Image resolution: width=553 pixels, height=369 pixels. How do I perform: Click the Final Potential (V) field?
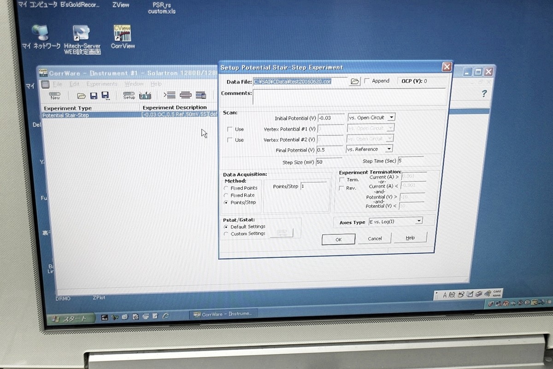pos(329,150)
